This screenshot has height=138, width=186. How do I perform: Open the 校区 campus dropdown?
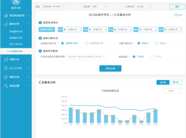[x=53, y=6]
